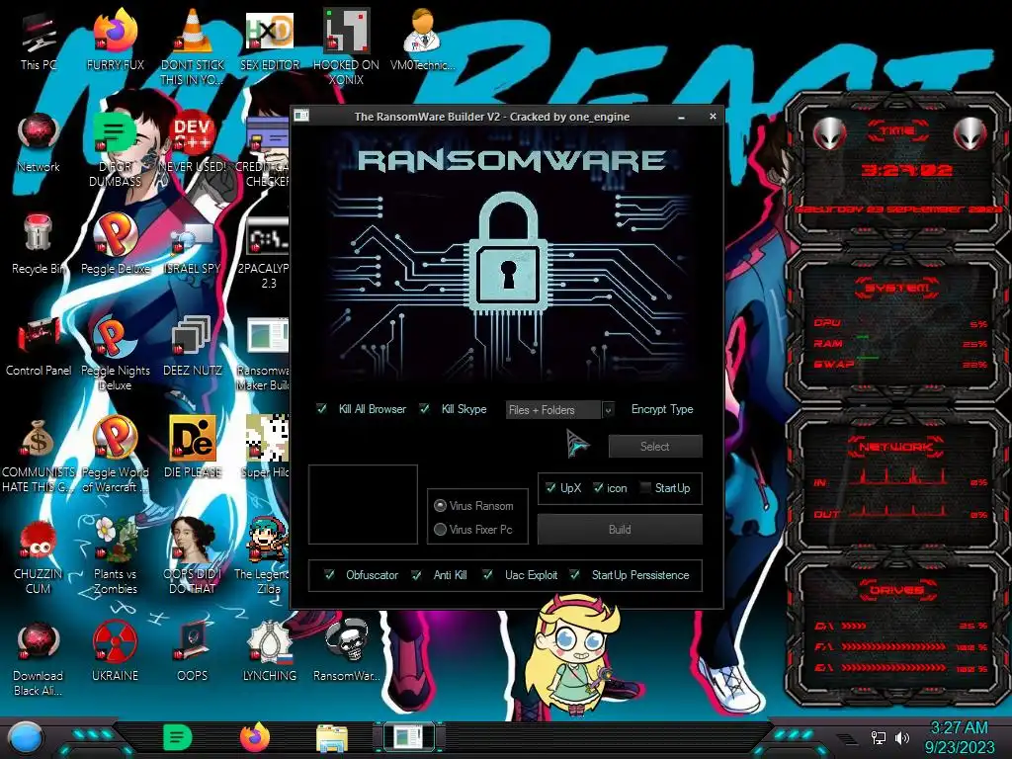The height and width of the screenshot is (759, 1012).
Task: Click the Encrypt Type label
Action: pyautogui.click(x=662, y=409)
